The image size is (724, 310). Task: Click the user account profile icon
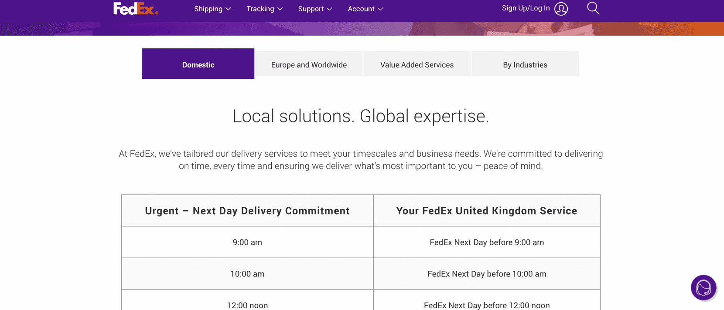(561, 8)
